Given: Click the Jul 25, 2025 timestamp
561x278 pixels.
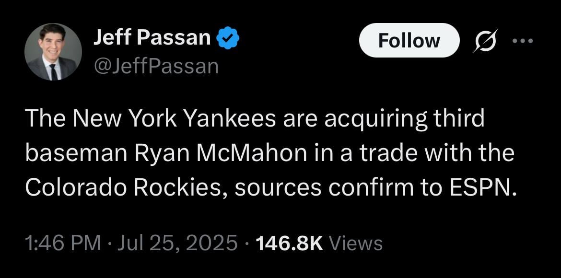Looking at the screenshot, I should (x=176, y=243).
